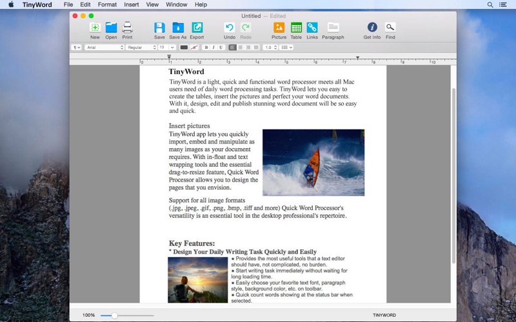This screenshot has height=322, width=516.
Task: Align text right
Action: coord(248,48)
